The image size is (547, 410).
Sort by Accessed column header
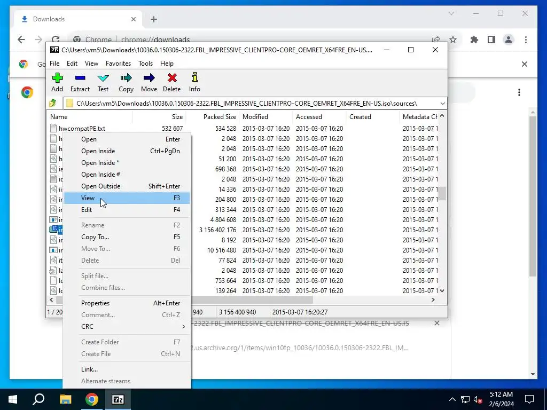click(x=319, y=117)
